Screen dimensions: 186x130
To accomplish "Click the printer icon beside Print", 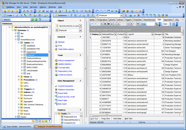I will (x=56, y=46).
